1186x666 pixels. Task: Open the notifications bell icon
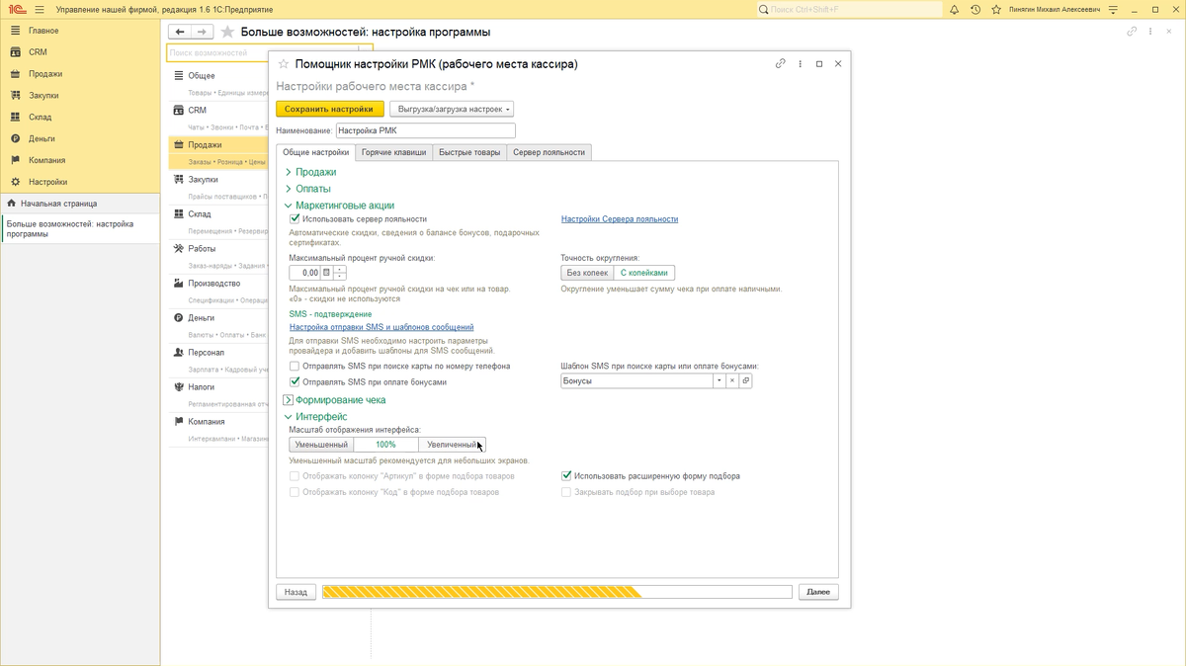(954, 10)
